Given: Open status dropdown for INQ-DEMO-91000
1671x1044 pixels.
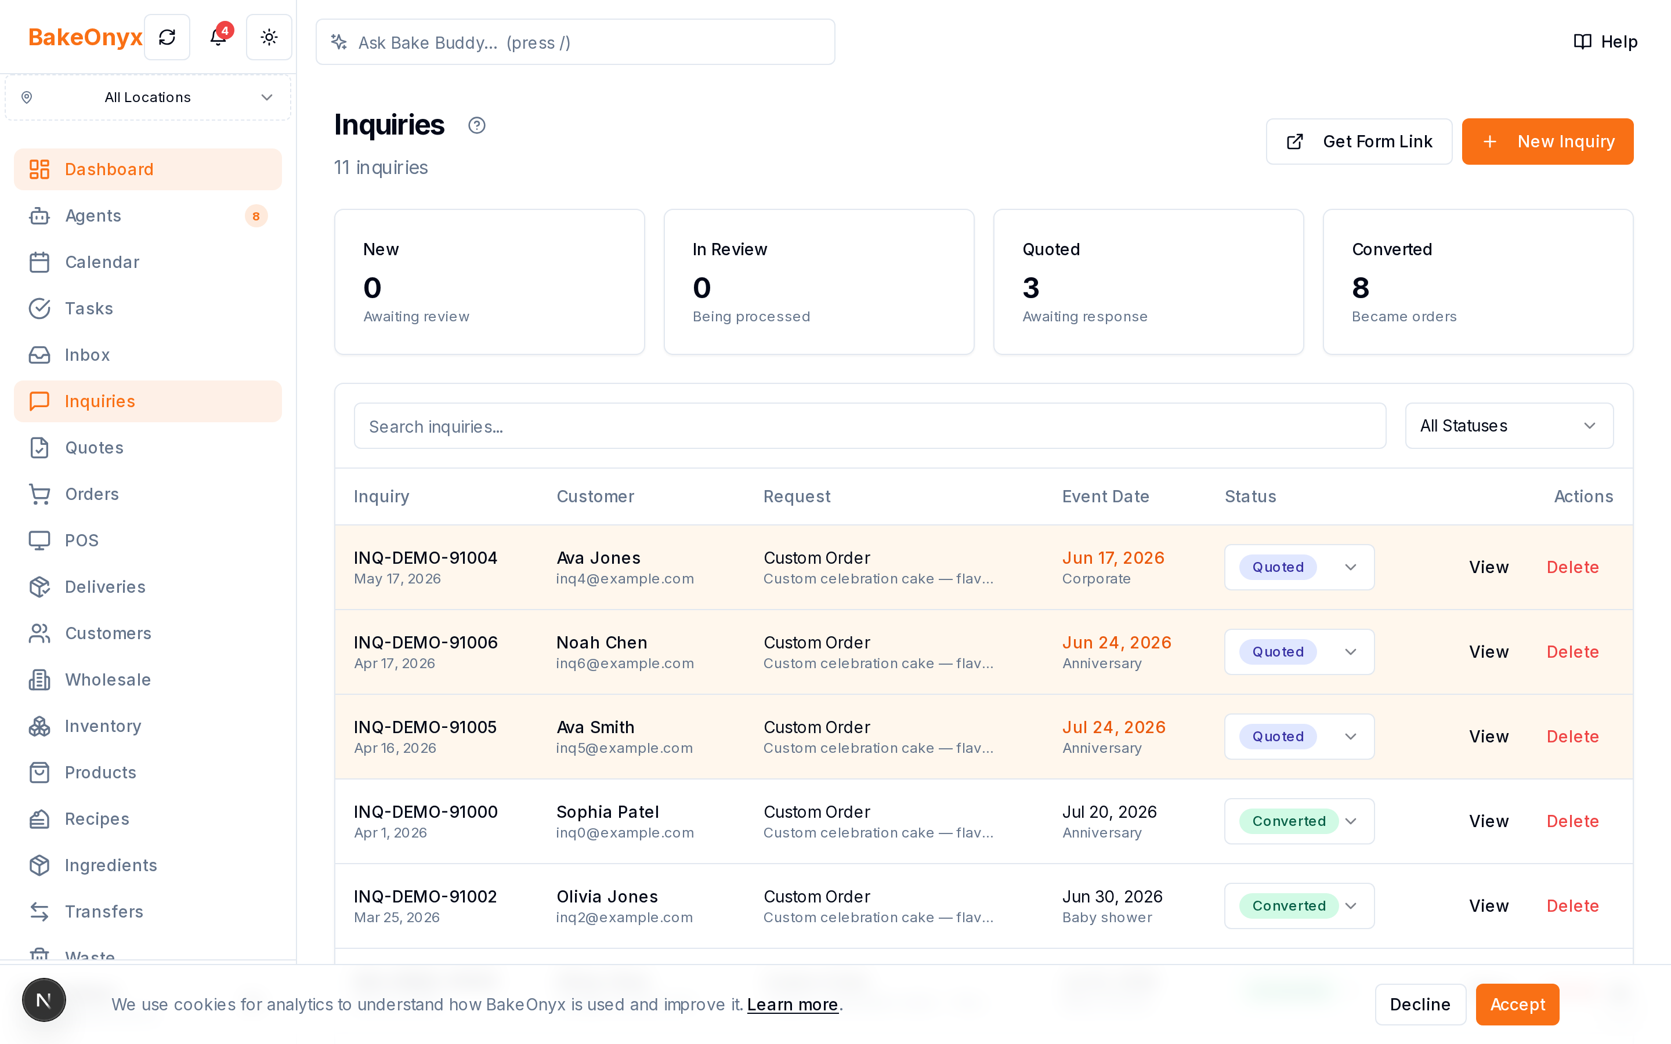Looking at the screenshot, I should coord(1299,821).
